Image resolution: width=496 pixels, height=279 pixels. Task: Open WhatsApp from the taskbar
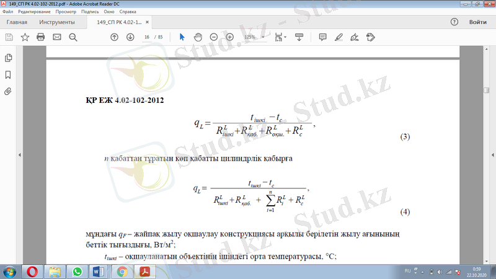(x=77, y=272)
